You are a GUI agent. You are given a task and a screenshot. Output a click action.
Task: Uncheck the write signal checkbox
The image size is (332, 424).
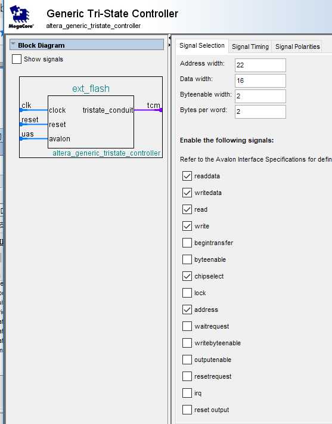click(x=187, y=226)
